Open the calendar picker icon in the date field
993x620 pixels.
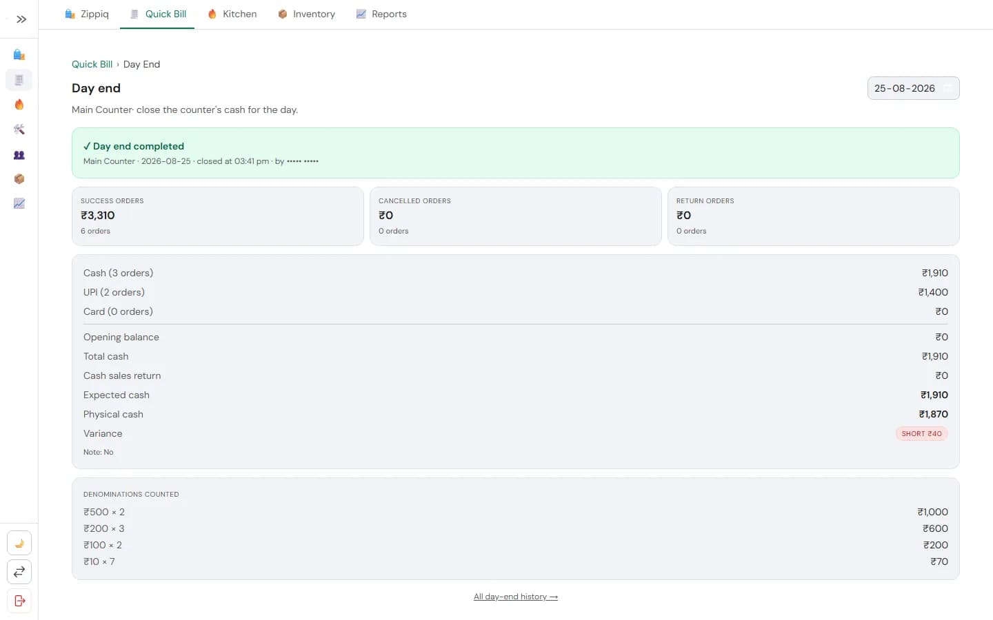(x=947, y=88)
